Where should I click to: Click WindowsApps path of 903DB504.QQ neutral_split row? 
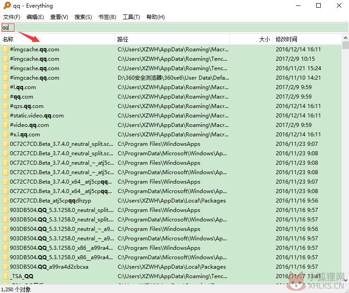[x=159, y=210]
